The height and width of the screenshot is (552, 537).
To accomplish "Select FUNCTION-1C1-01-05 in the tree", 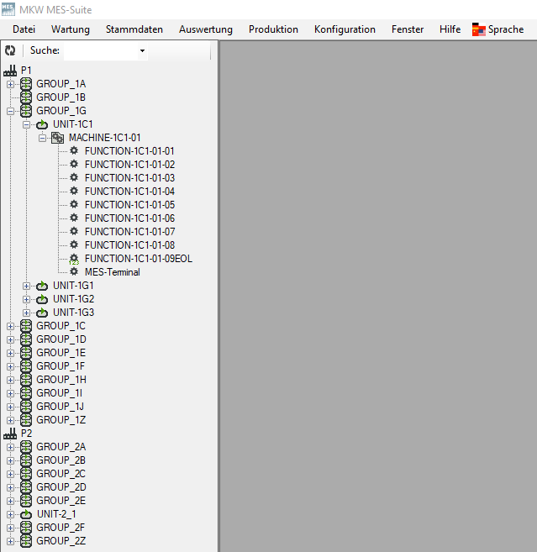I will point(129,205).
